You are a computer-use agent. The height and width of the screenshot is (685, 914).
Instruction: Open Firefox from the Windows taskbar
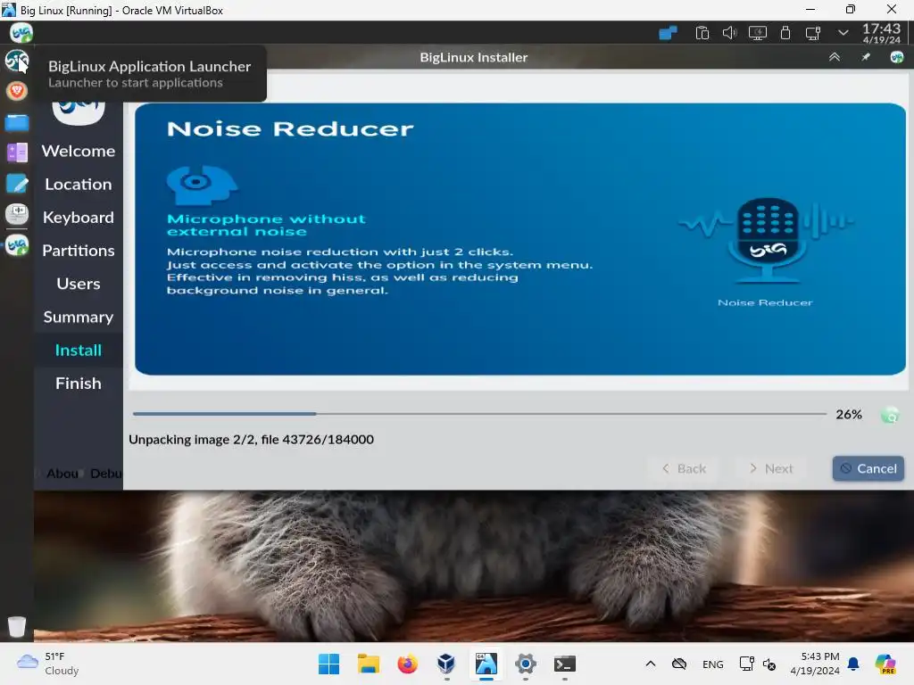pos(407,664)
